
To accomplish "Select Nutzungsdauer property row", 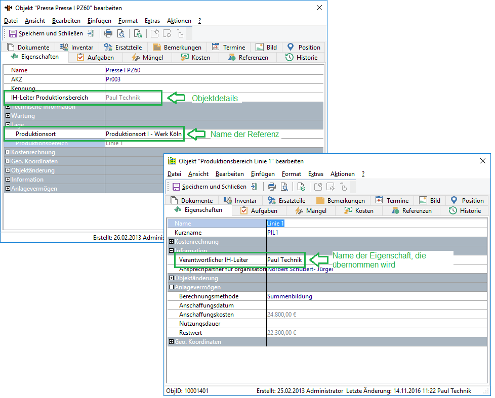I will [x=327, y=324].
